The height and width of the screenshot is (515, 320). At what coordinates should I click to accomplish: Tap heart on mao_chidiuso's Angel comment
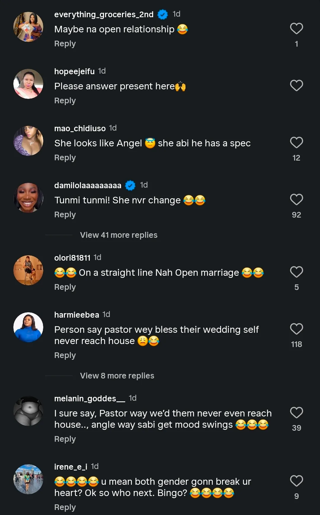click(296, 143)
